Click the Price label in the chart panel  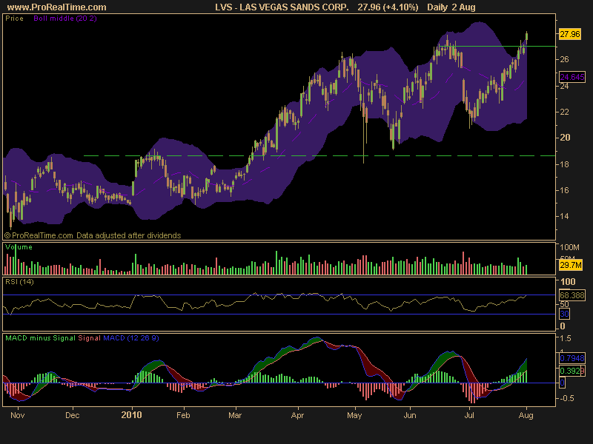(14, 18)
